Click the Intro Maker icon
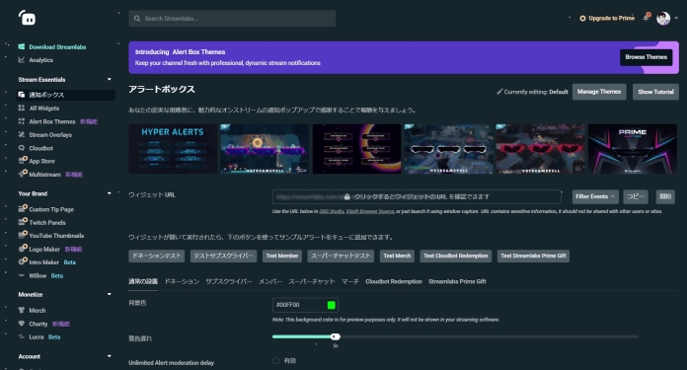 (23, 261)
